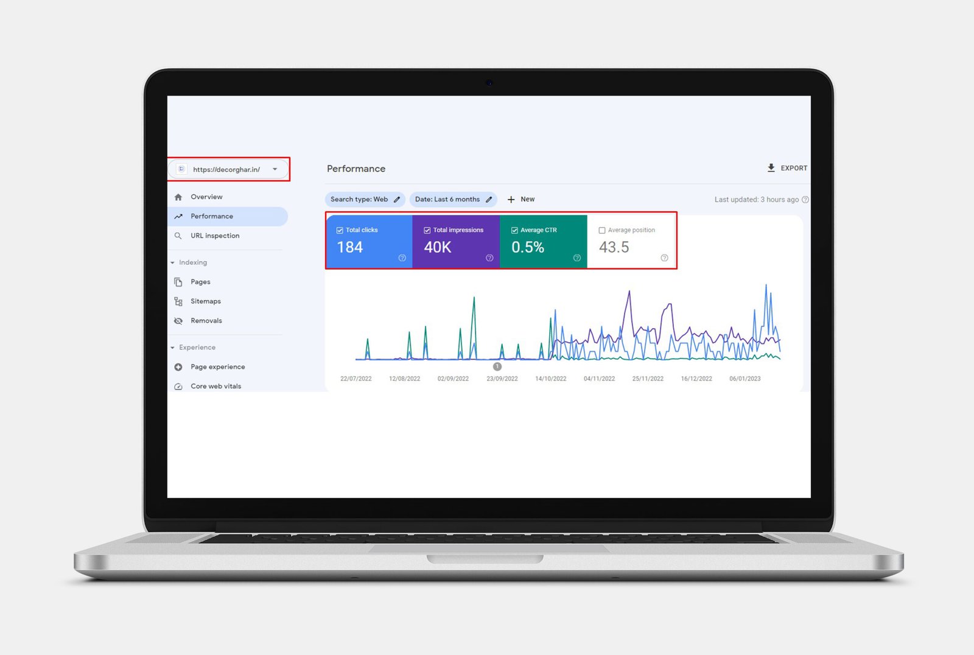
Task: Uncheck the Average CTR checkbox
Action: point(514,230)
